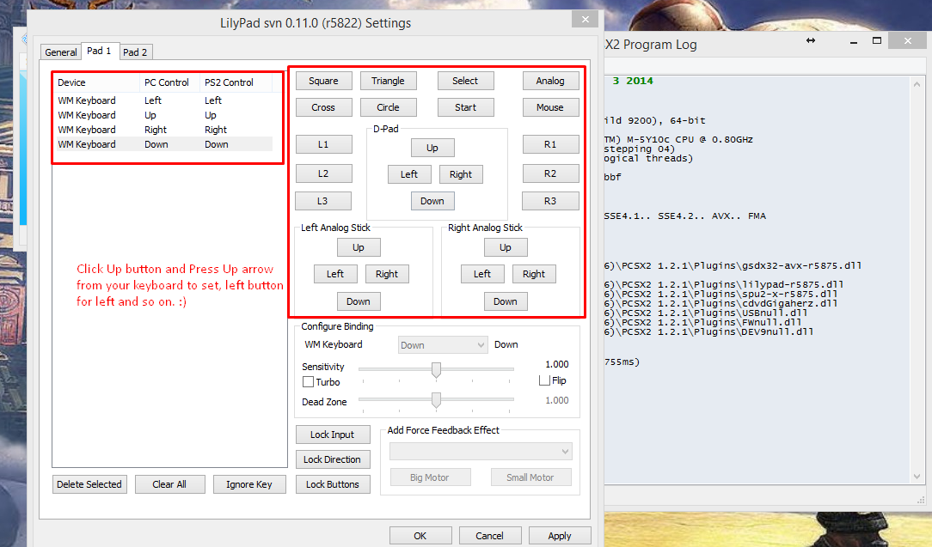
Task: Click the Square button
Action: (323, 81)
